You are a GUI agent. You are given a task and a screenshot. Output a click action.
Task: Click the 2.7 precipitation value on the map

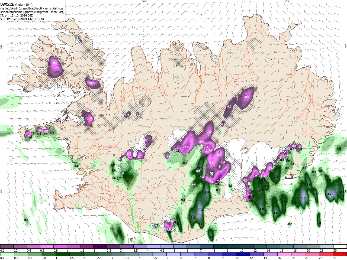[x=201, y=224]
